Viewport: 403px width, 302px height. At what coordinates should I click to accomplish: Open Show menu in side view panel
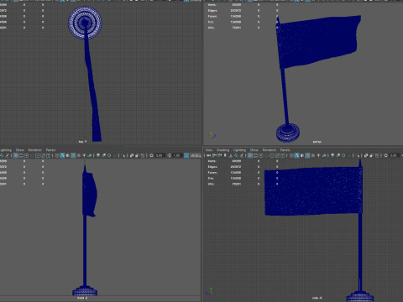point(254,150)
